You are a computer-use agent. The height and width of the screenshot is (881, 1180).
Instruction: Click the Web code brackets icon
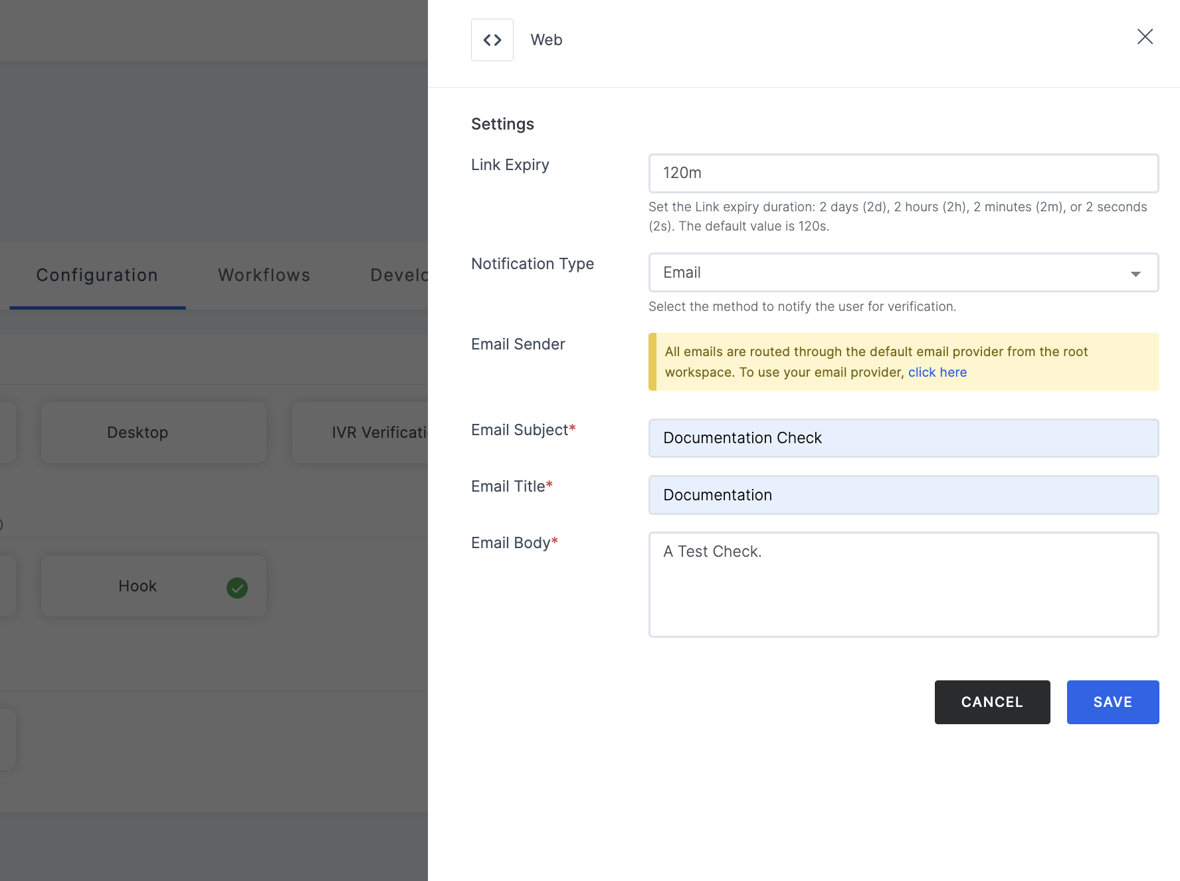pyautogui.click(x=492, y=40)
